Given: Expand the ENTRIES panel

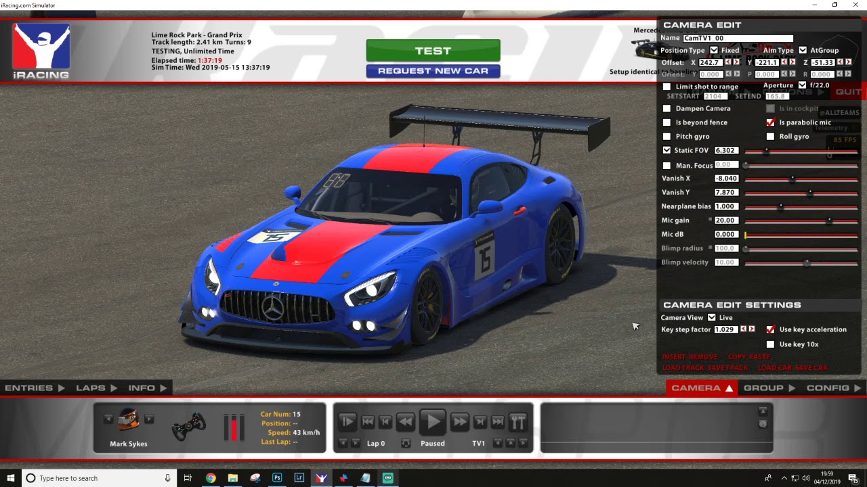Looking at the screenshot, I should click(x=35, y=388).
